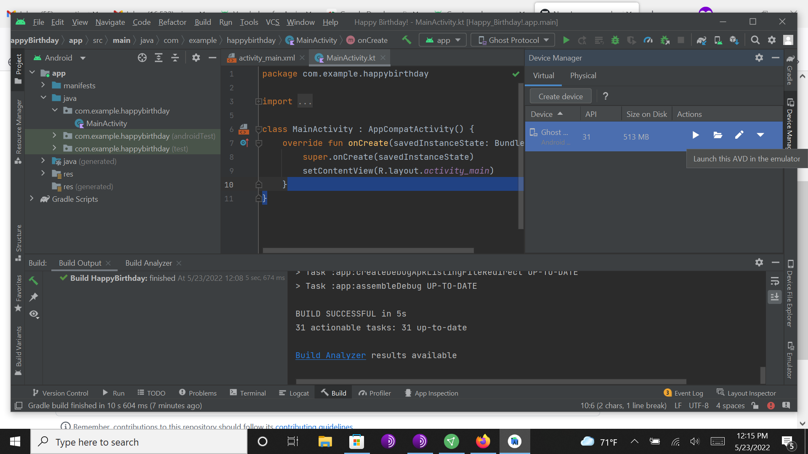Screen dimensions: 808x454
Task: Click Select Opened File target icon
Action: (142, 58)
